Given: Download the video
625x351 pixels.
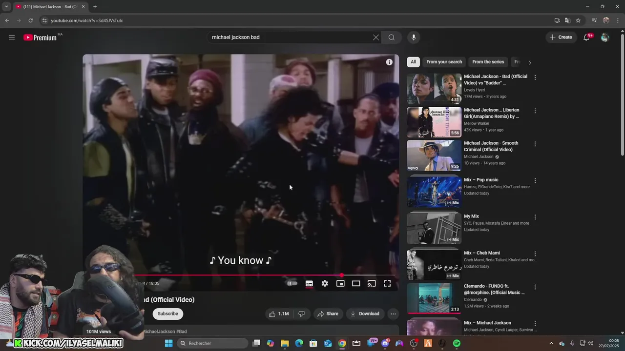Looking at the screenshot, I should [x=365, y=314].
